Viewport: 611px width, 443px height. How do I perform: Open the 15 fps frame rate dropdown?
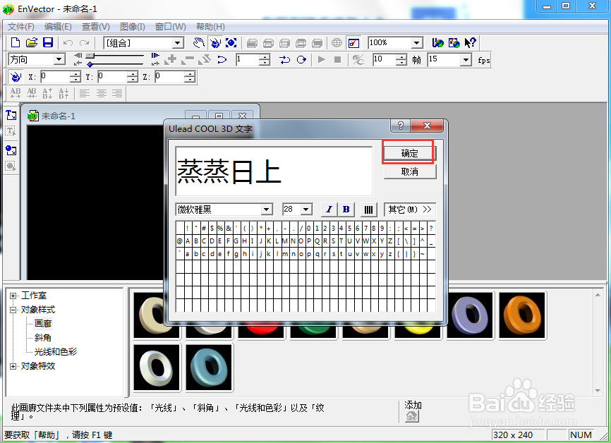click(466, 60)
